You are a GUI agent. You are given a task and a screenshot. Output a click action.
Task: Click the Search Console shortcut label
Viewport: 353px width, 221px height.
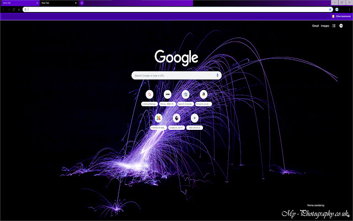(185, 104)
